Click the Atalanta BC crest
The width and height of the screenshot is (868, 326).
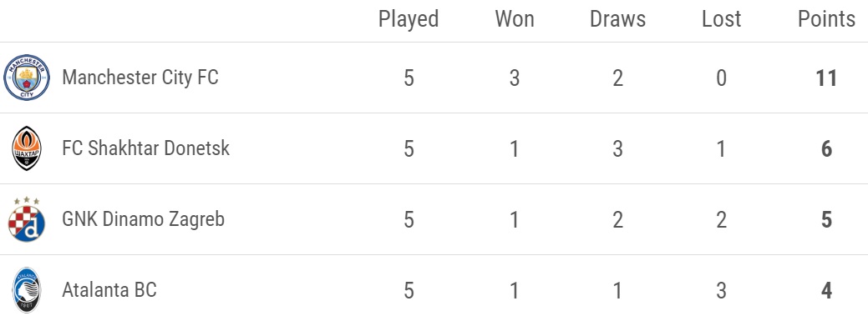point(27,290)
